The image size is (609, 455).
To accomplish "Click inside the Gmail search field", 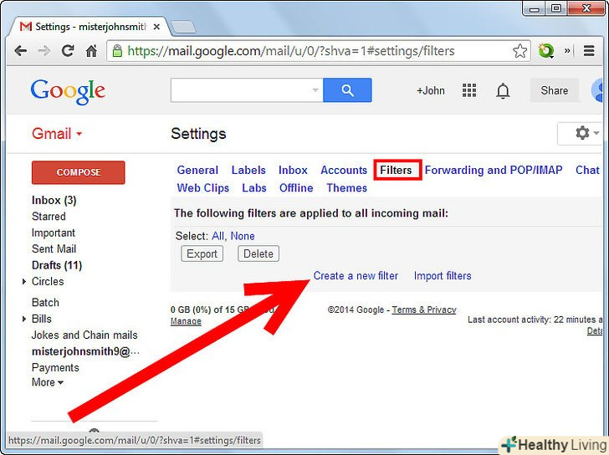I will click(242, 90).
